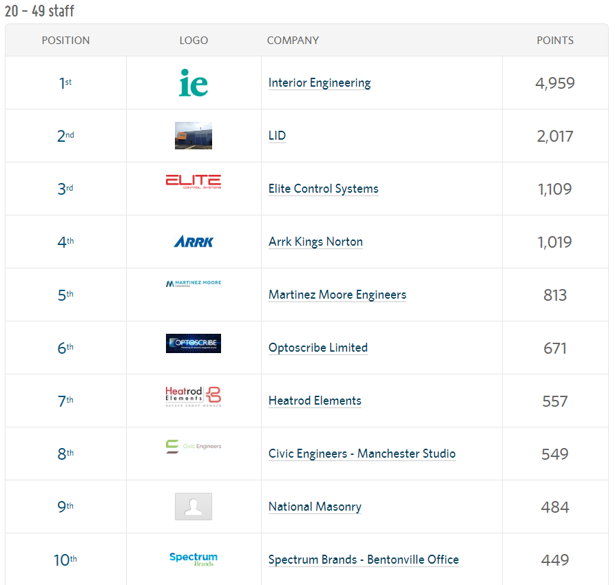Click the 10th position cell

click(65, 560)
